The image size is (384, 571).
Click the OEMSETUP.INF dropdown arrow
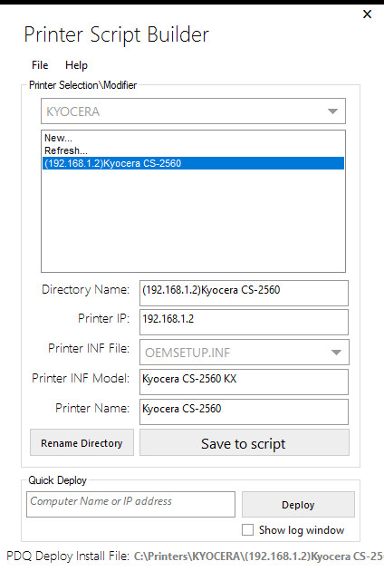[x=336, y=353]
